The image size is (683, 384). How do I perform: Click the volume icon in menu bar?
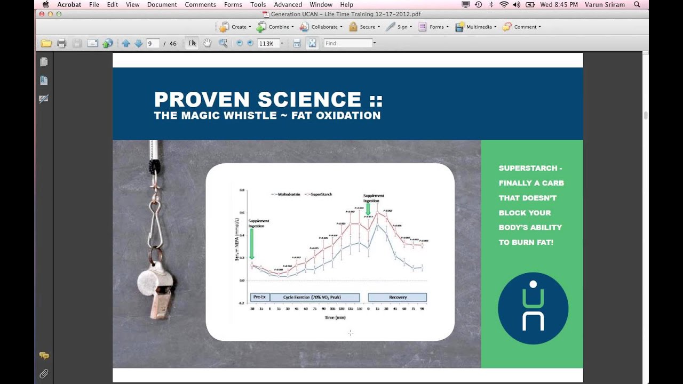pos(517,5)
